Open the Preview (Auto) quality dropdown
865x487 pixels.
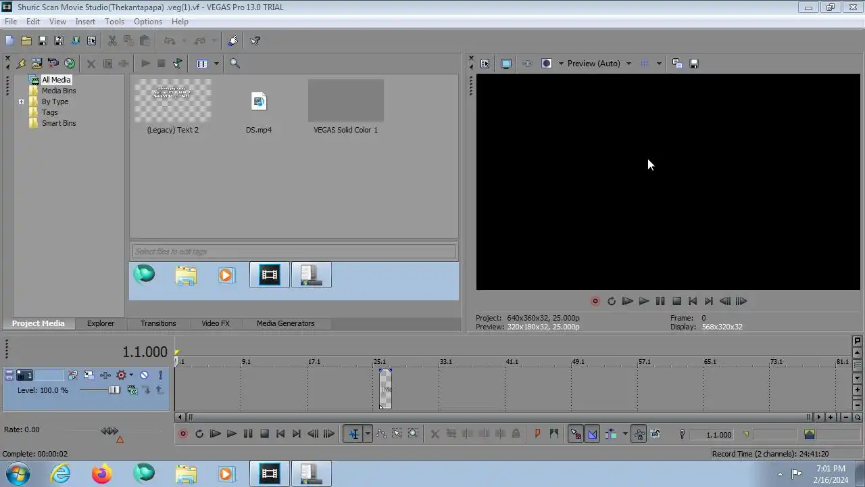(x=599, y=64)
